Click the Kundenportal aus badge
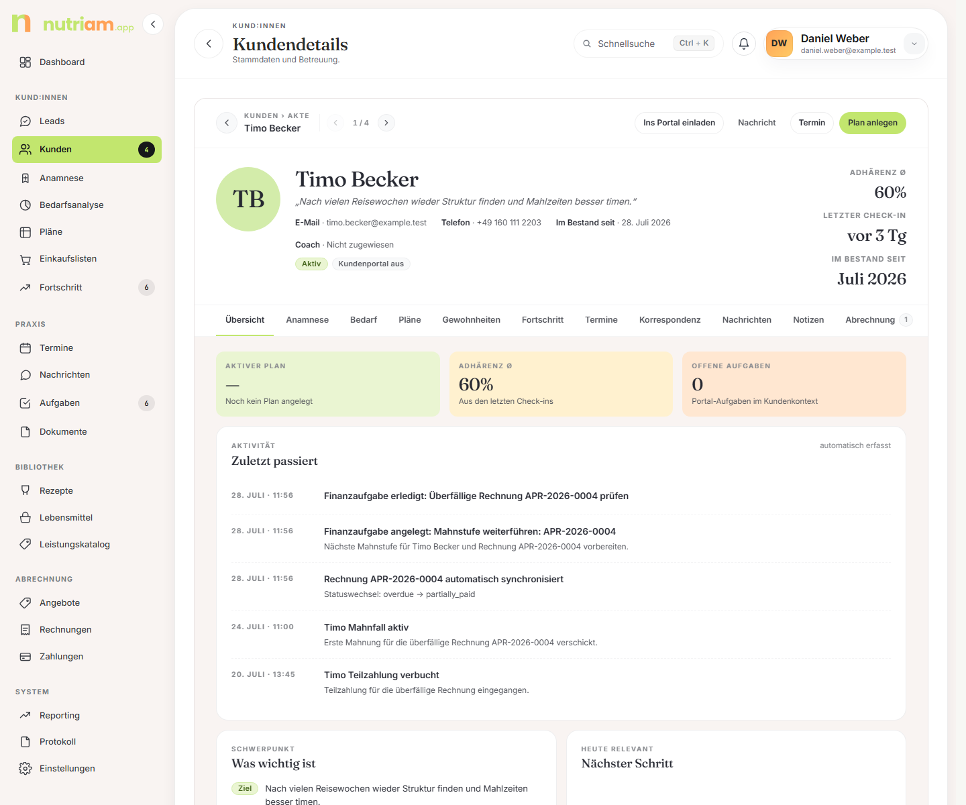Viewport: 966px width, 805px height. [371, 264]
